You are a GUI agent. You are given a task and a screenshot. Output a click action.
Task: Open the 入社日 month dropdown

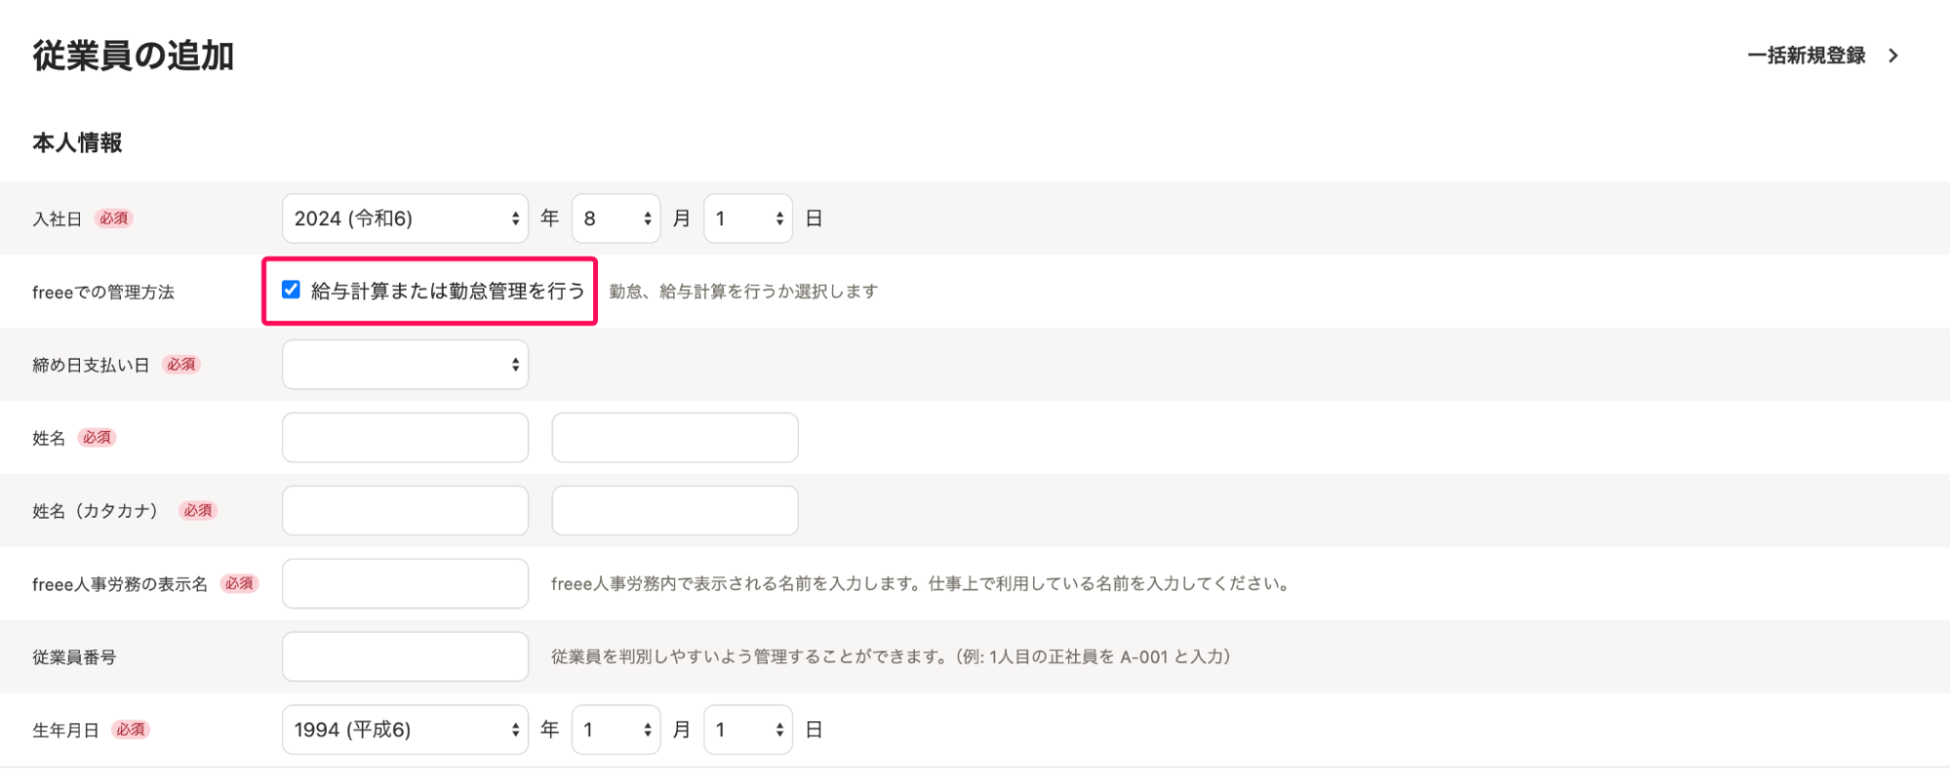tap(616, 218)
